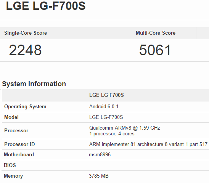Select the Operating System row label
The height and width of the screenshot is (183, 209).
coord(25,107)
